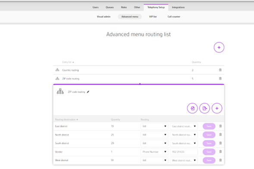Save the East district row
Viewport: 254px width, 169px height.
209,126
